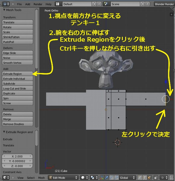The height and width of the screenshot is (181, 175).
Task: Click the Y: -0.000002 vector field
Action: pyautogui.click(x=17, y=161)
